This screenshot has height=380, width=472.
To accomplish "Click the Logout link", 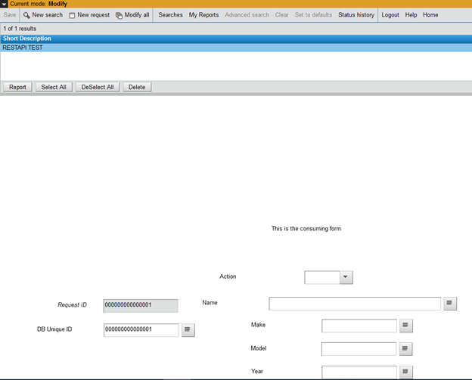I will coord(390,15).
